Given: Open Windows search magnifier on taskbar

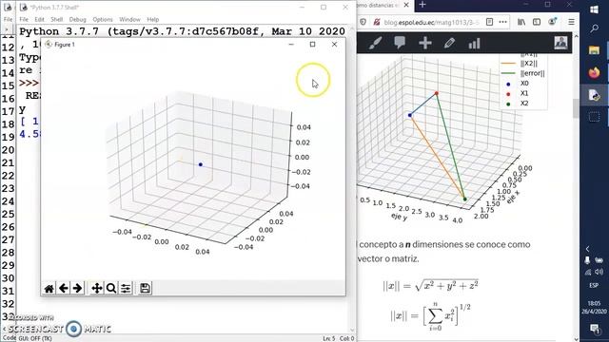Looking at the screenshot, I should click(x=594, y=28).
